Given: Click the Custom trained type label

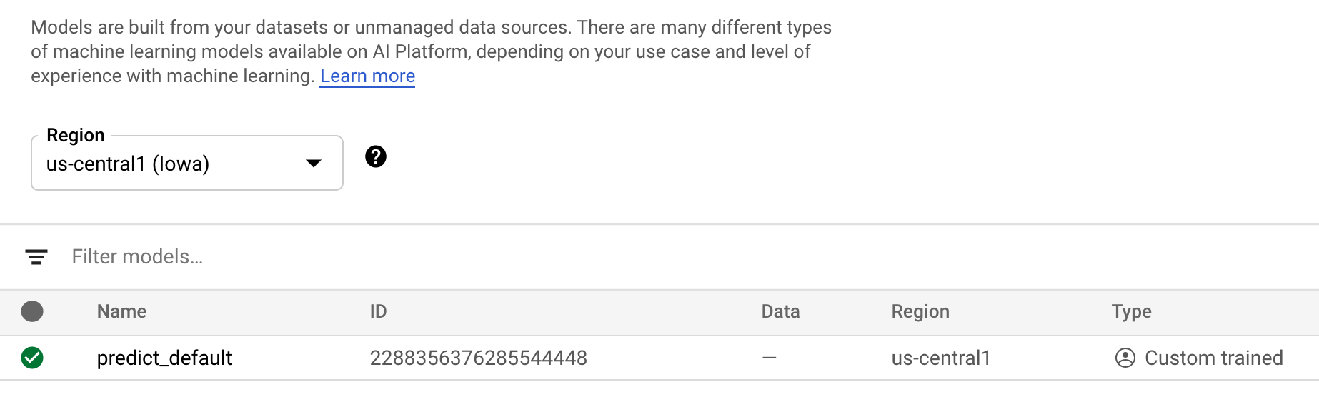Looking at the screenshot, I should click(x=1213, y=358).
